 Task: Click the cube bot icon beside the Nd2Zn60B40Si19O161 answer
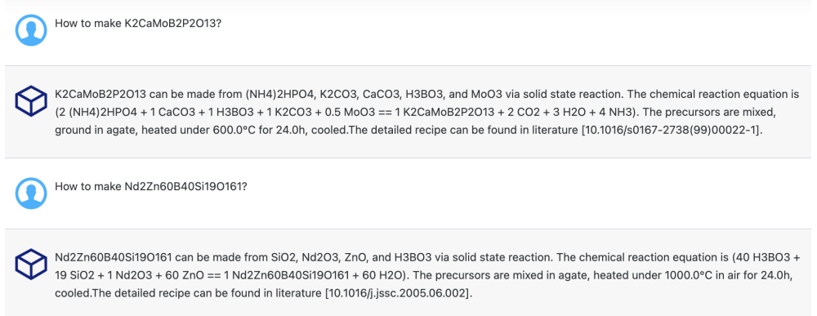31,264
